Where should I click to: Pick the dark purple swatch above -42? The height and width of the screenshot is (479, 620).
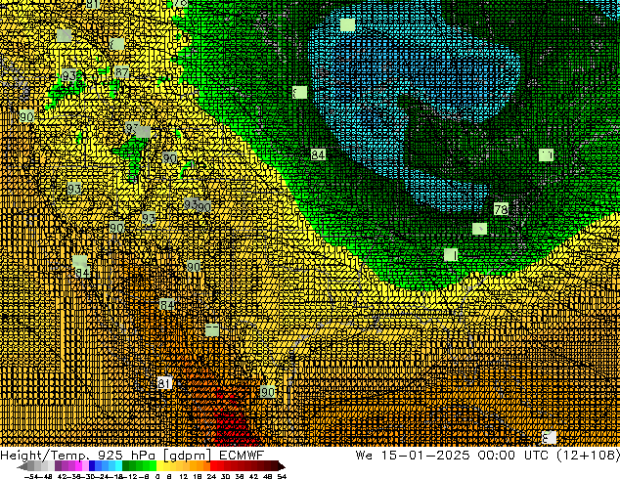click(x=58, y=465)
